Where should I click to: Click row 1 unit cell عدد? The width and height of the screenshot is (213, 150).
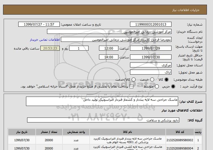(x=76, y=140)
